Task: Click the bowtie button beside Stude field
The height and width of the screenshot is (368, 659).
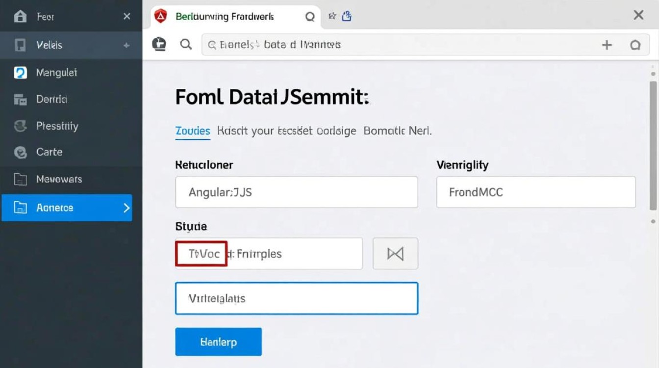Action: 395,254
